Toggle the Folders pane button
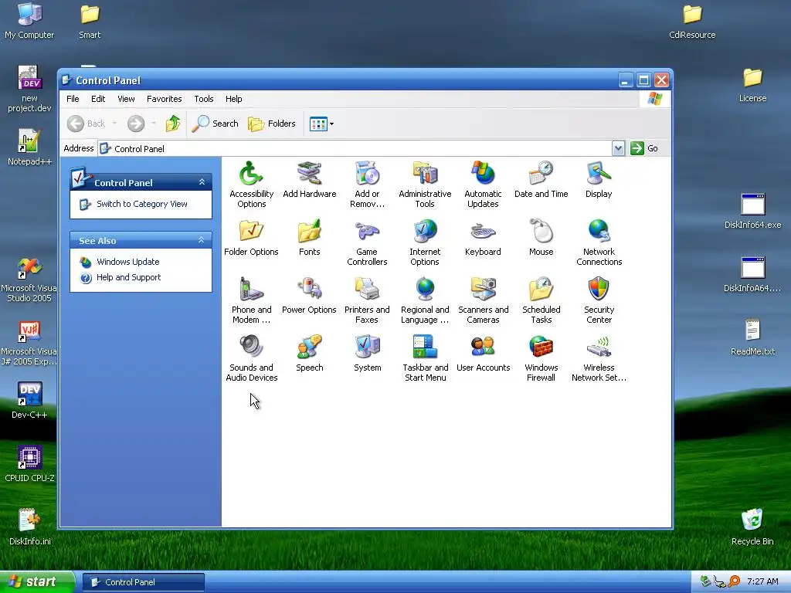Screen dimensions: 791x593 click(x=271, y=124)
